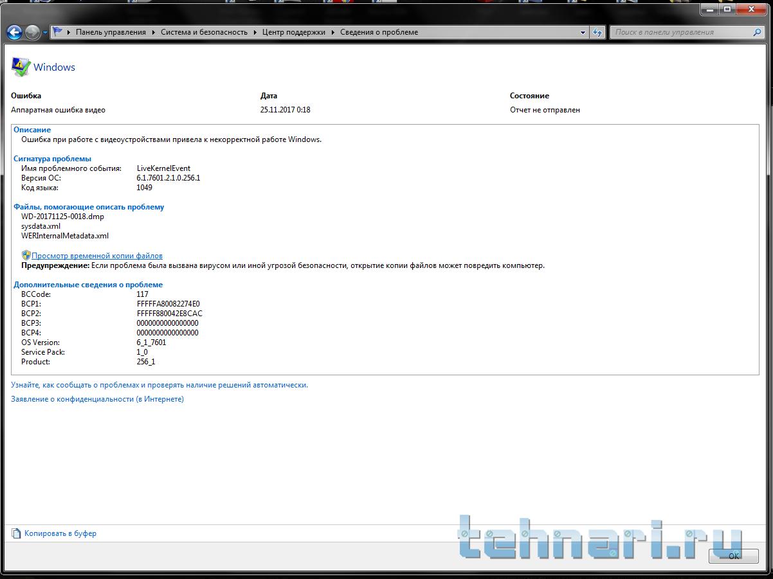
Task: Open recent pages dropdown next to navigation arrows
Action: pos(45,33)
